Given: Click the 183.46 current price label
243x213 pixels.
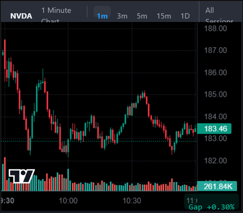Looking at the screenshot, I should pos(214,129).
